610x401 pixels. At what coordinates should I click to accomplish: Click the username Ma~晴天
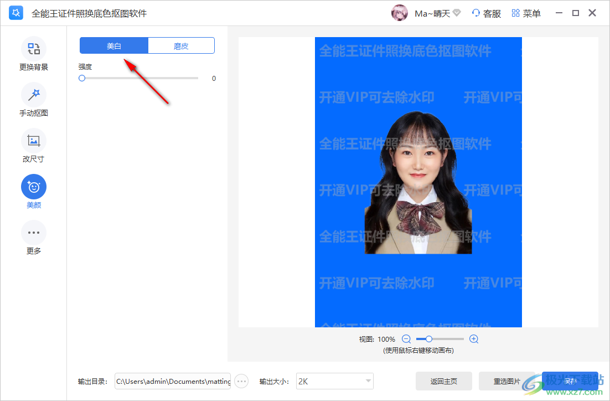click(x=432, y=13)
